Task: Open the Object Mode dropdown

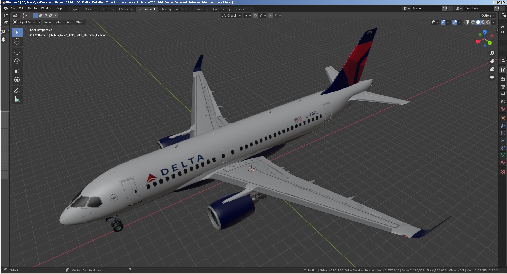Action: (x=27, y=22)
